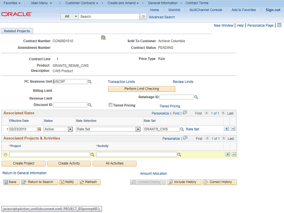Click the contract document icon beside Contract Number

103,38
